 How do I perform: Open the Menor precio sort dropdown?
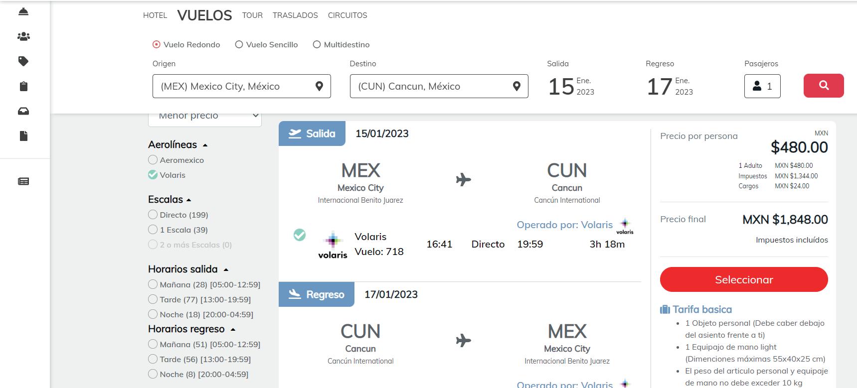(204, 117)
